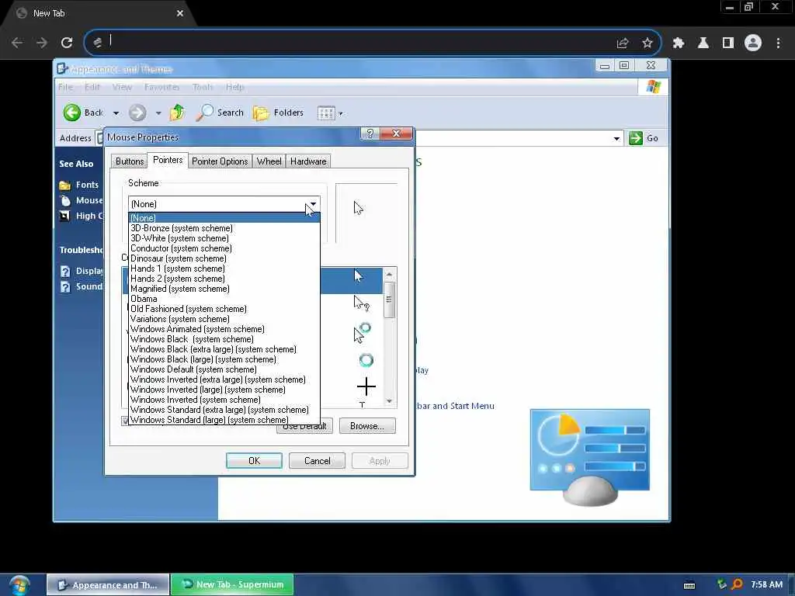Select Windows Black (system scheme) entry

224,340
